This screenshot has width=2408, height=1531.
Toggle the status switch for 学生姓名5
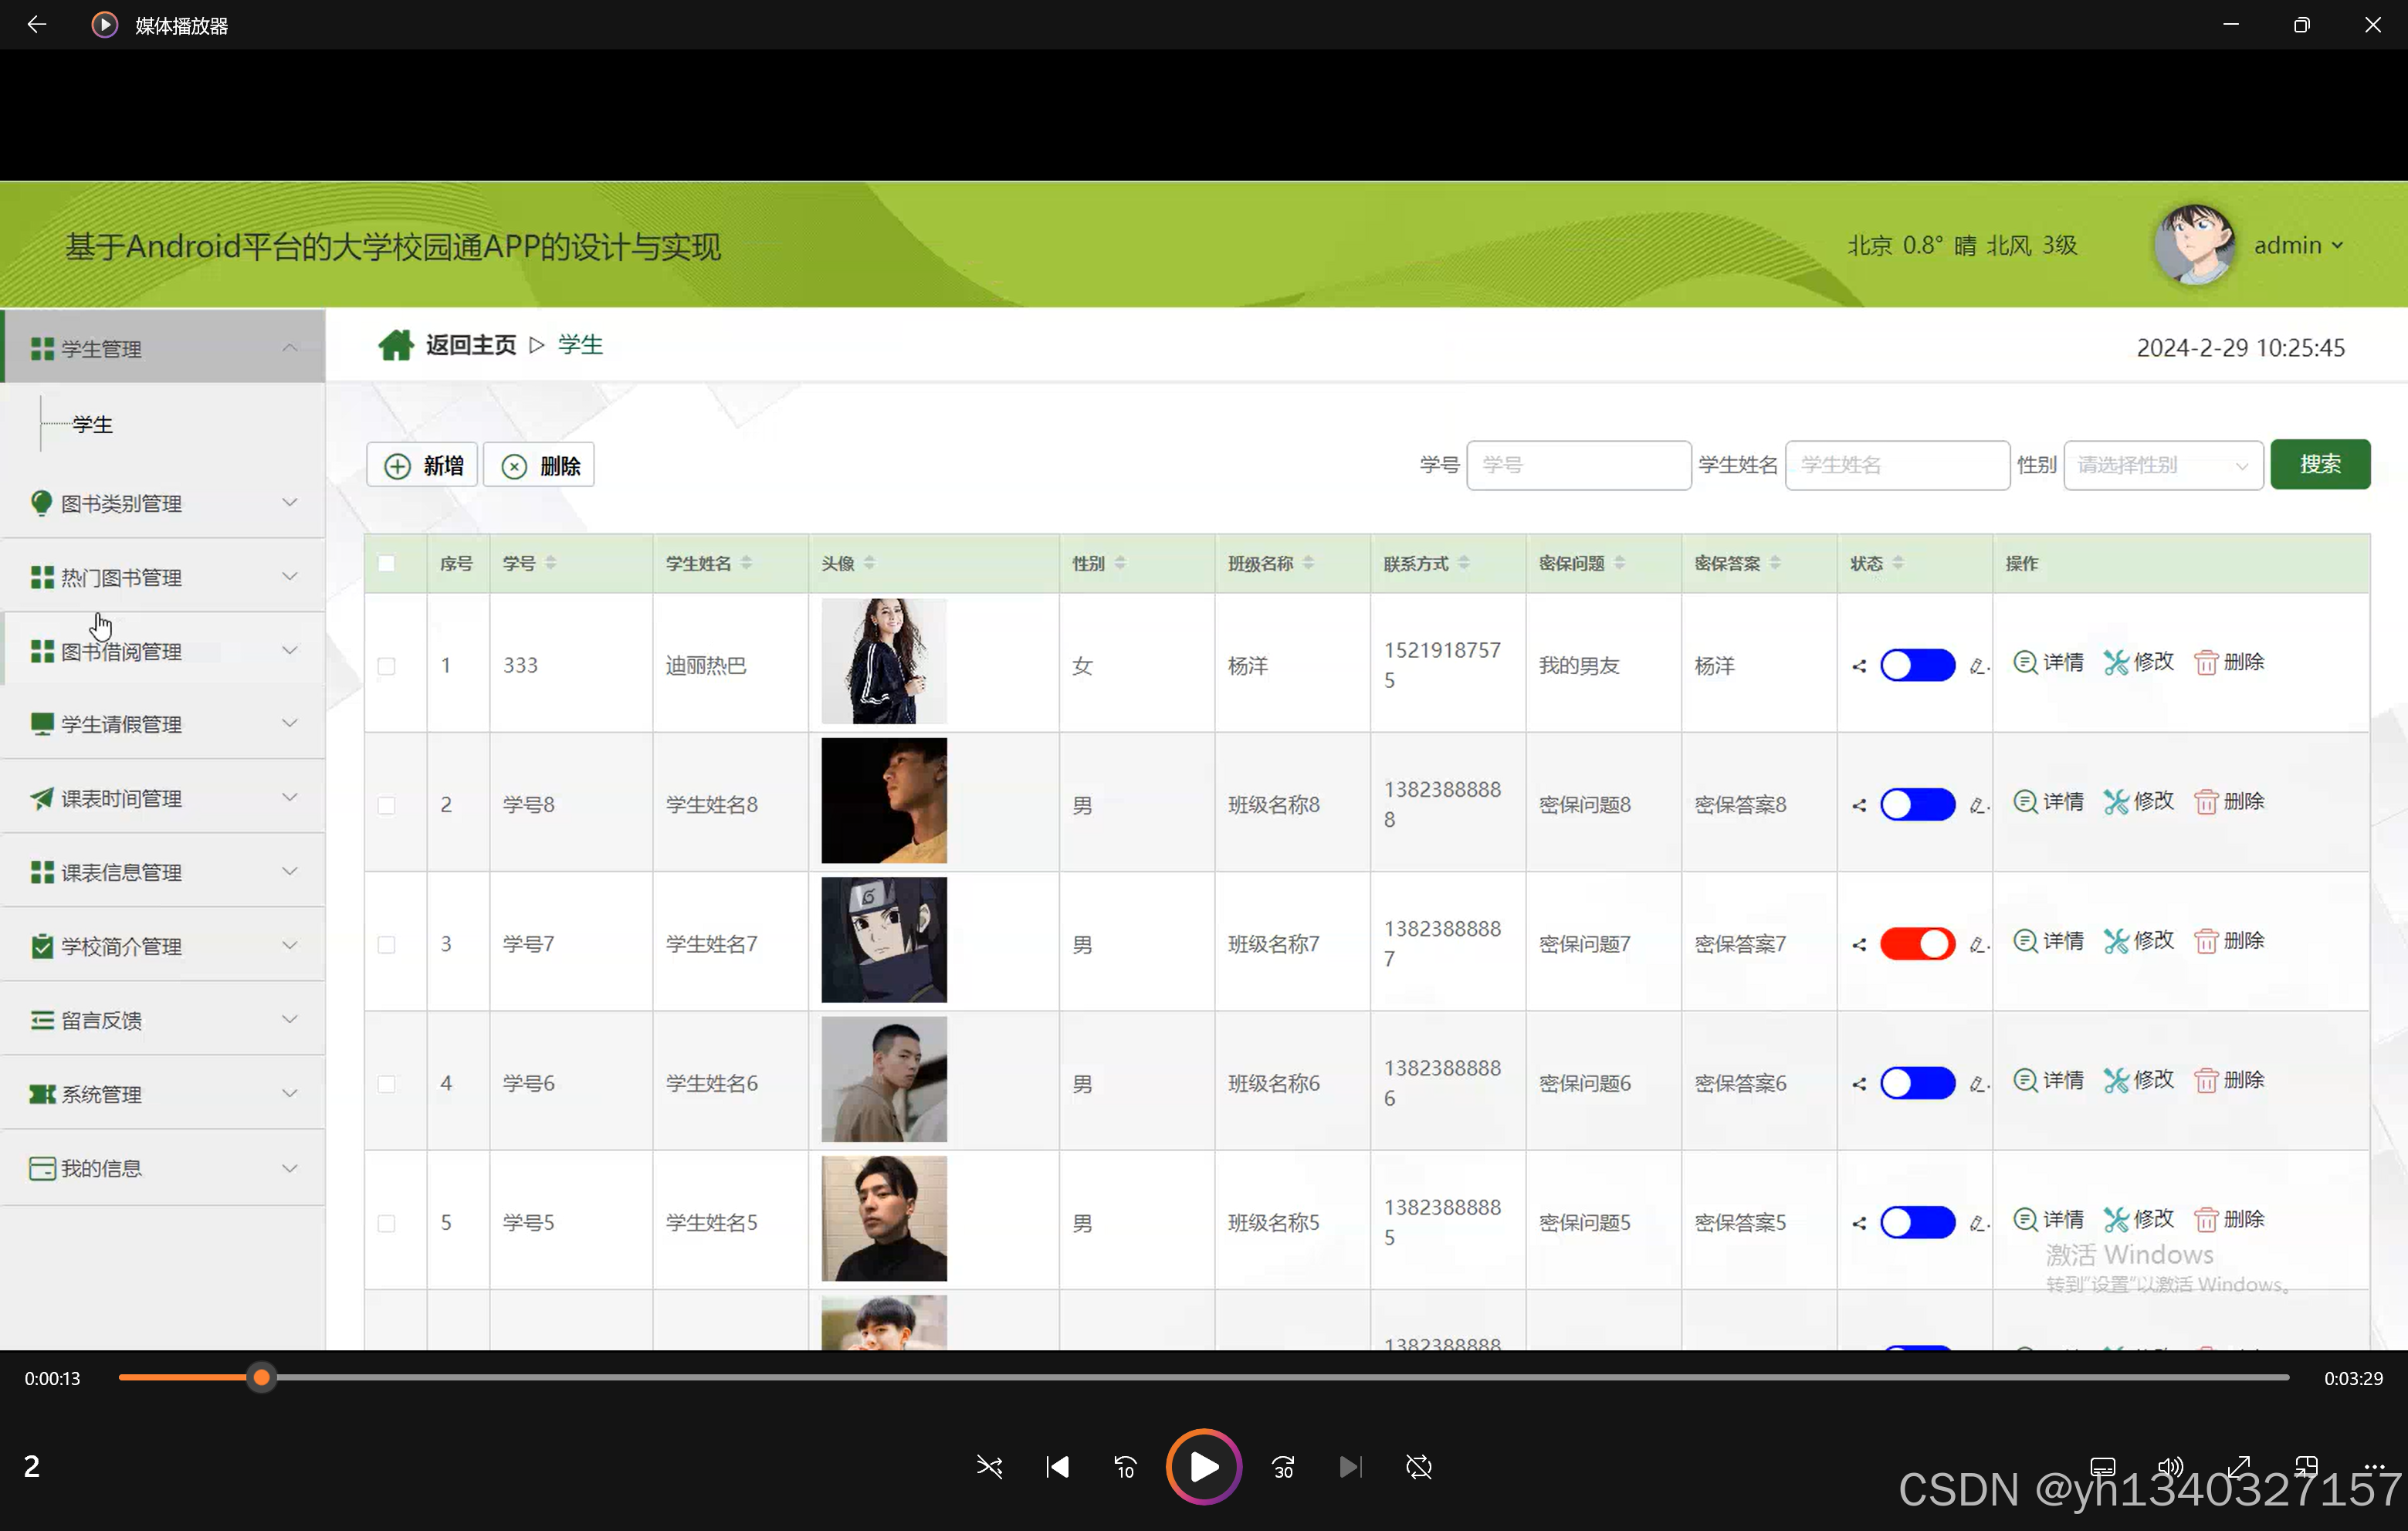(1917, 1222)
